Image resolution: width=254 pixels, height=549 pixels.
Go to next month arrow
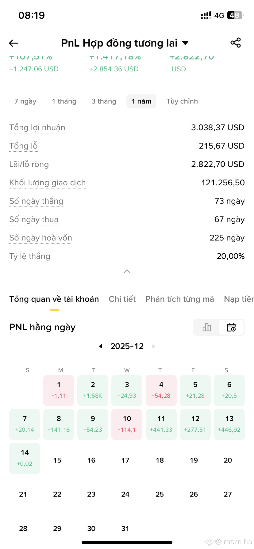tap(154, 346)
